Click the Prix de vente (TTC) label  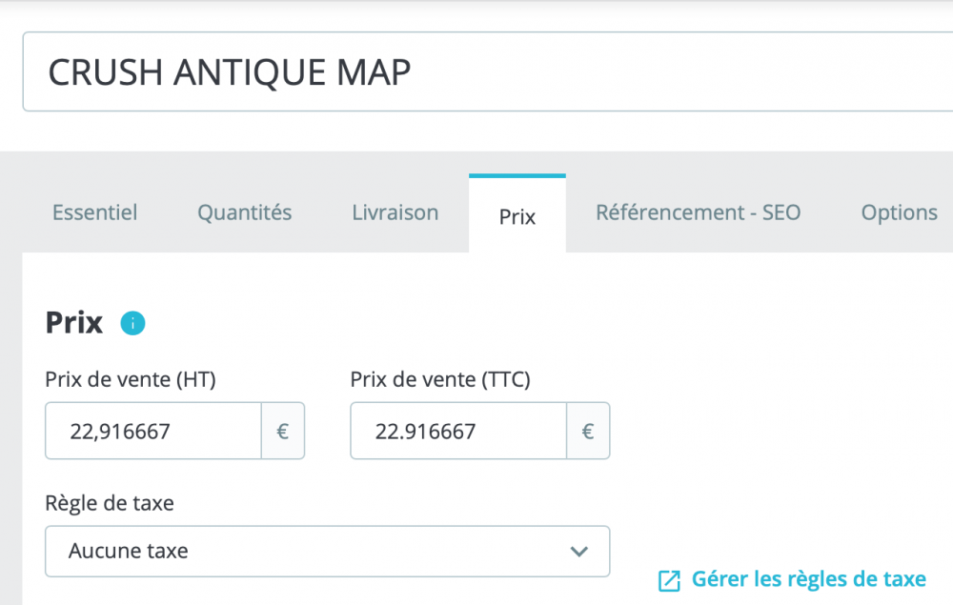click(440, 379)
